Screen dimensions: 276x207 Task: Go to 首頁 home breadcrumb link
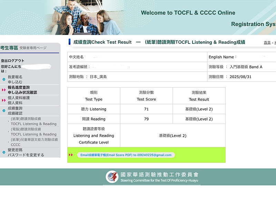pyautogui.click(x=267, y=43)
